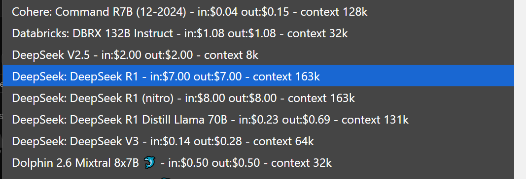Pick the DeepSeek V2.5 entry
The image size is (526, 179).
[258, 54]
